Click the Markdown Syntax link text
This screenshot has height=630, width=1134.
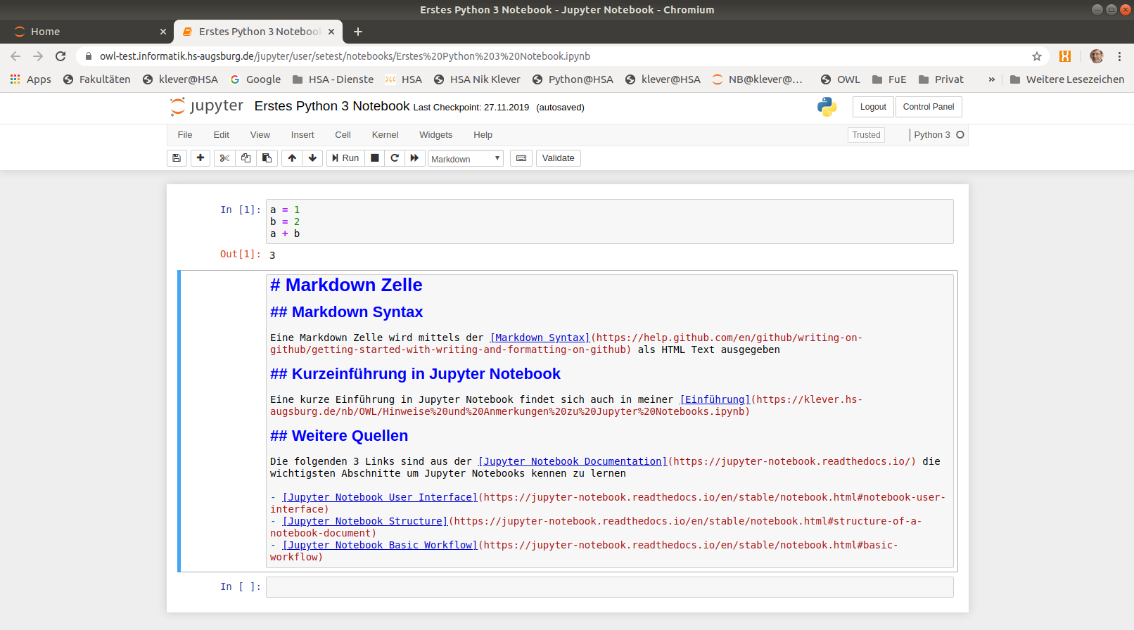tap(540, 338)
